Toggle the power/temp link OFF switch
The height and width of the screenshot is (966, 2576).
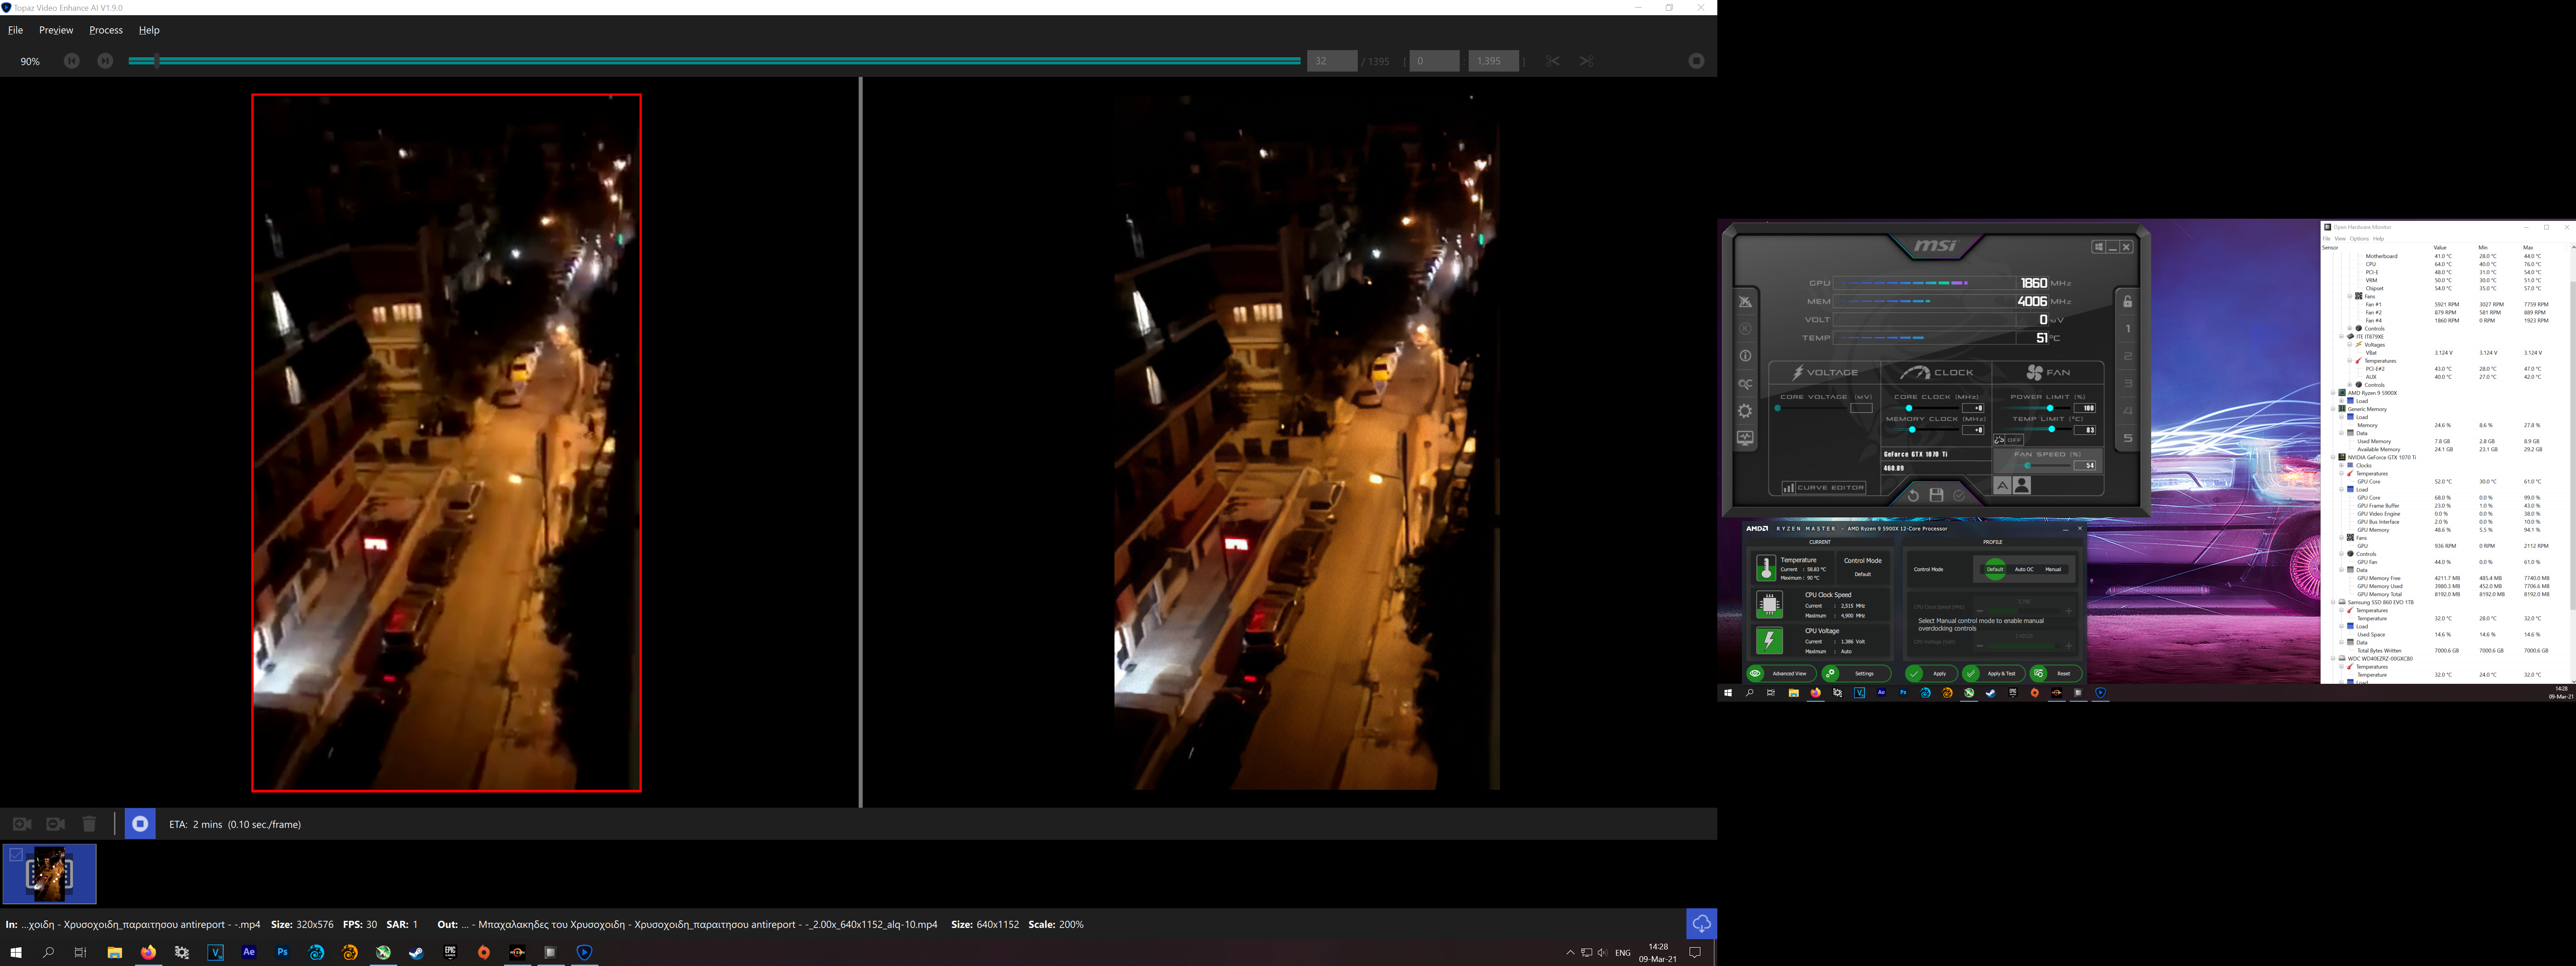[2008, 440]
